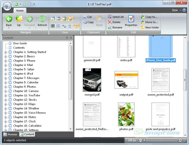The width and height of the screenshot is (189, 145).
Task: Switch to list view mode
Action: [x=58, y=26]
